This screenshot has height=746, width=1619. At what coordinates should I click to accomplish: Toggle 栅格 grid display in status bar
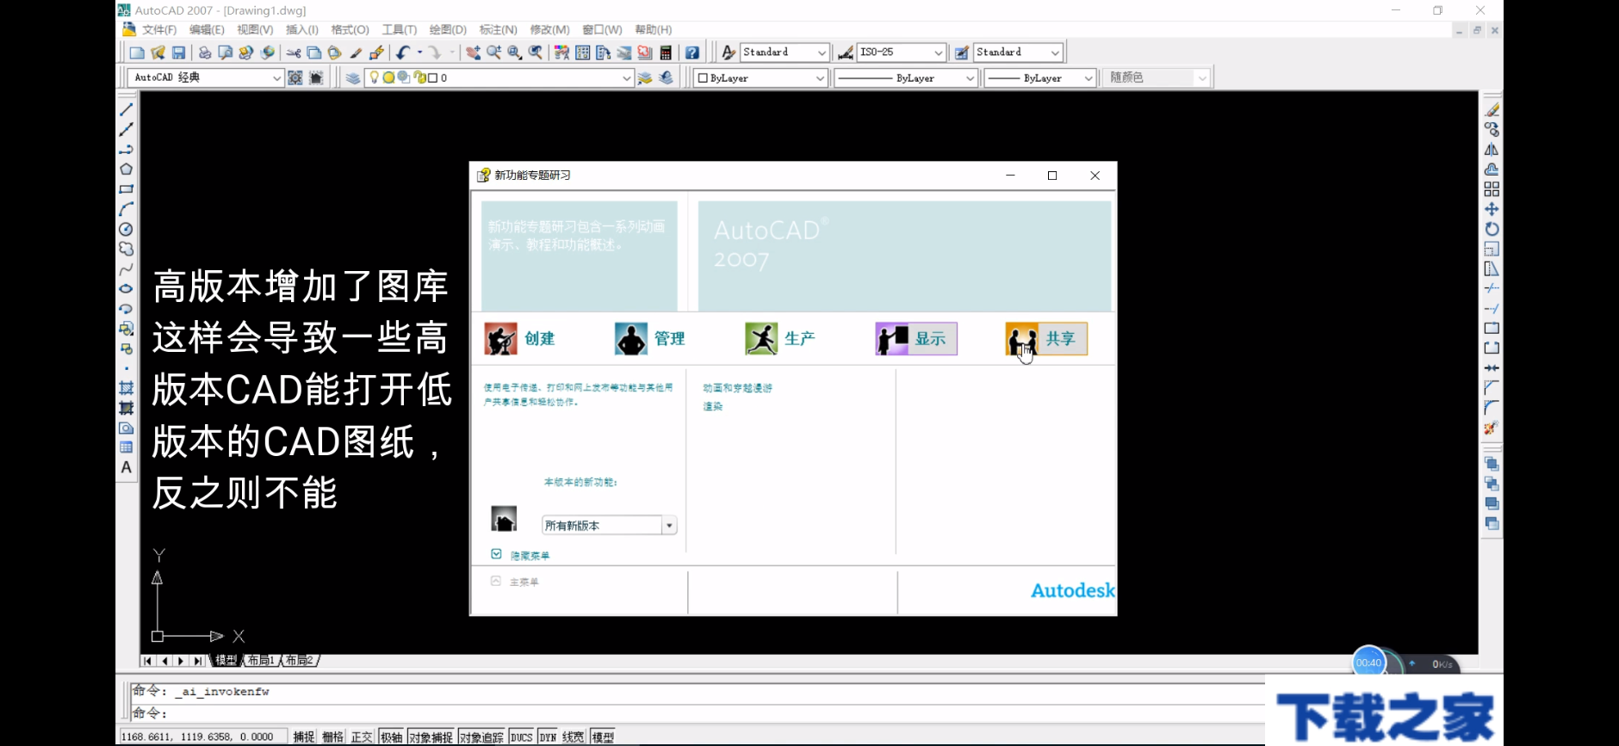(x=333, y=737)
